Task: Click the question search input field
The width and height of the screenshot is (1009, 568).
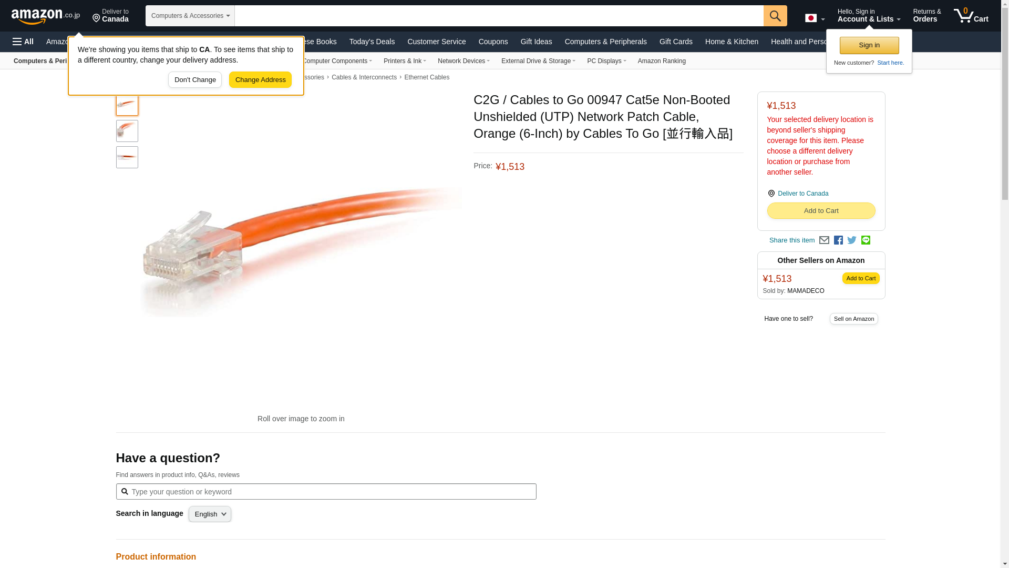Action: 326,492
